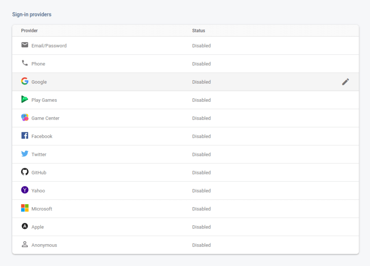Click the Game Center bubbles icon

[25, 117]
